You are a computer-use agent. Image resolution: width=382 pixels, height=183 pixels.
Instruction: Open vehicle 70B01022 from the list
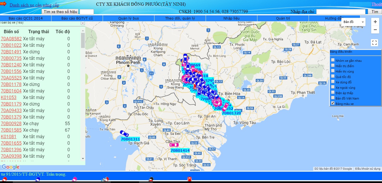click(11, 45)
